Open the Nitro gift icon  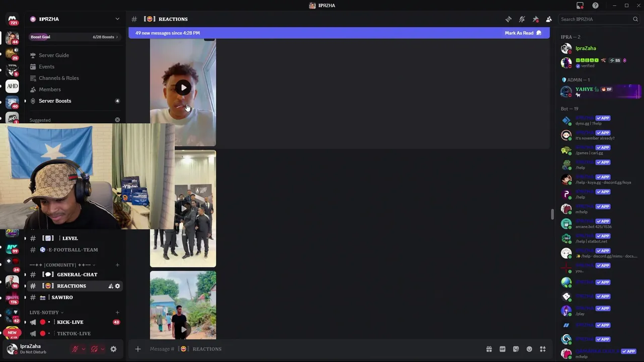coord(489,349)
